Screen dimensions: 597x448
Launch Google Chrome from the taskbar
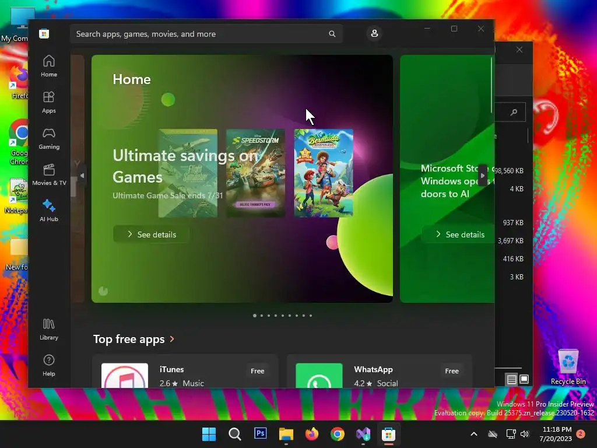[x=338, y=434]
